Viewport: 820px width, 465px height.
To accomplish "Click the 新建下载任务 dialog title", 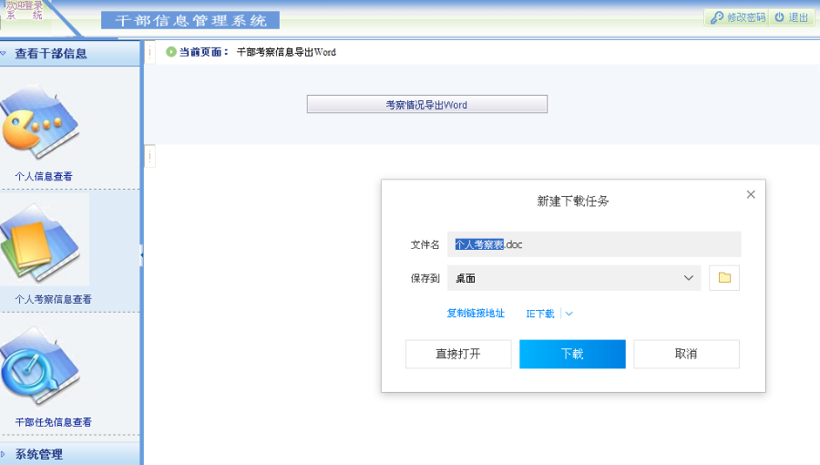I will 573,201.
